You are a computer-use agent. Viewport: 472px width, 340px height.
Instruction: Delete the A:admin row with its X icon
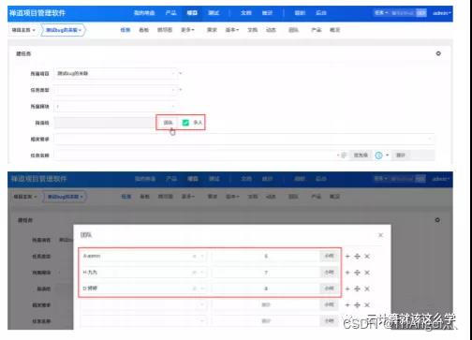point(367,257)
